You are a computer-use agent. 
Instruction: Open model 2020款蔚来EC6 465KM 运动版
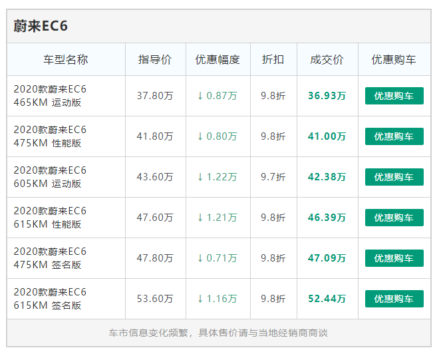(x=50, y=96)
